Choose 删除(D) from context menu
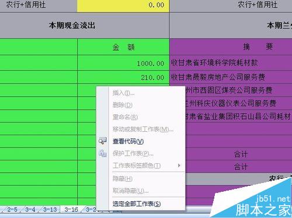This screenshot has width=292, height=218. (x=123, y=105)
